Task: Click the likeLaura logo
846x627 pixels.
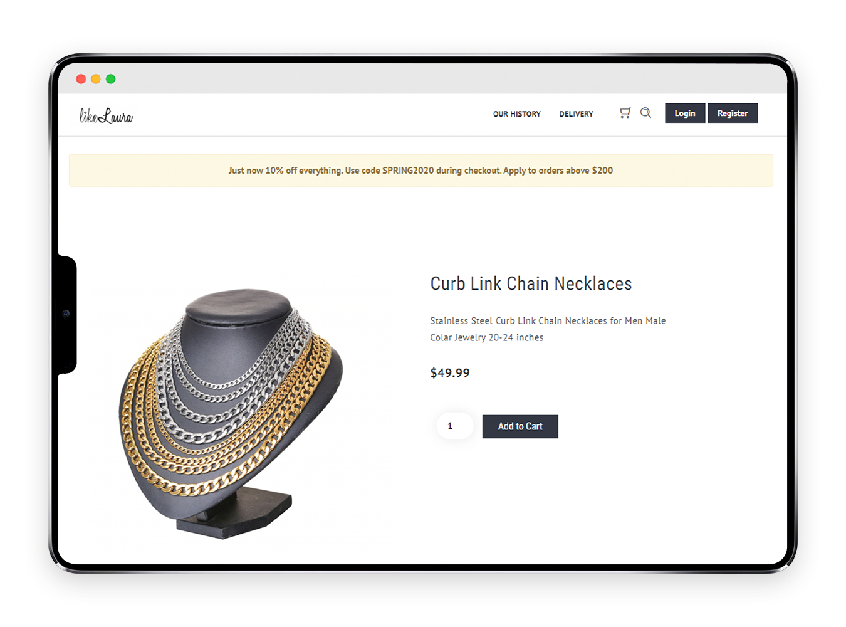Action: pyautogui.click(x=106, y=115)
